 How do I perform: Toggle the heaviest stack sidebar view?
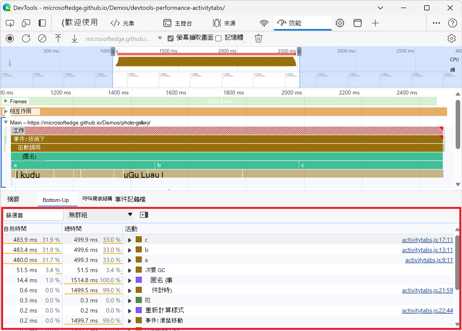(144, 215)
